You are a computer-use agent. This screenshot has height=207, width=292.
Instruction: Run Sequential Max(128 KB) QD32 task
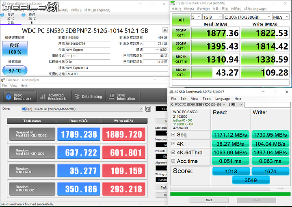[32, 134]
